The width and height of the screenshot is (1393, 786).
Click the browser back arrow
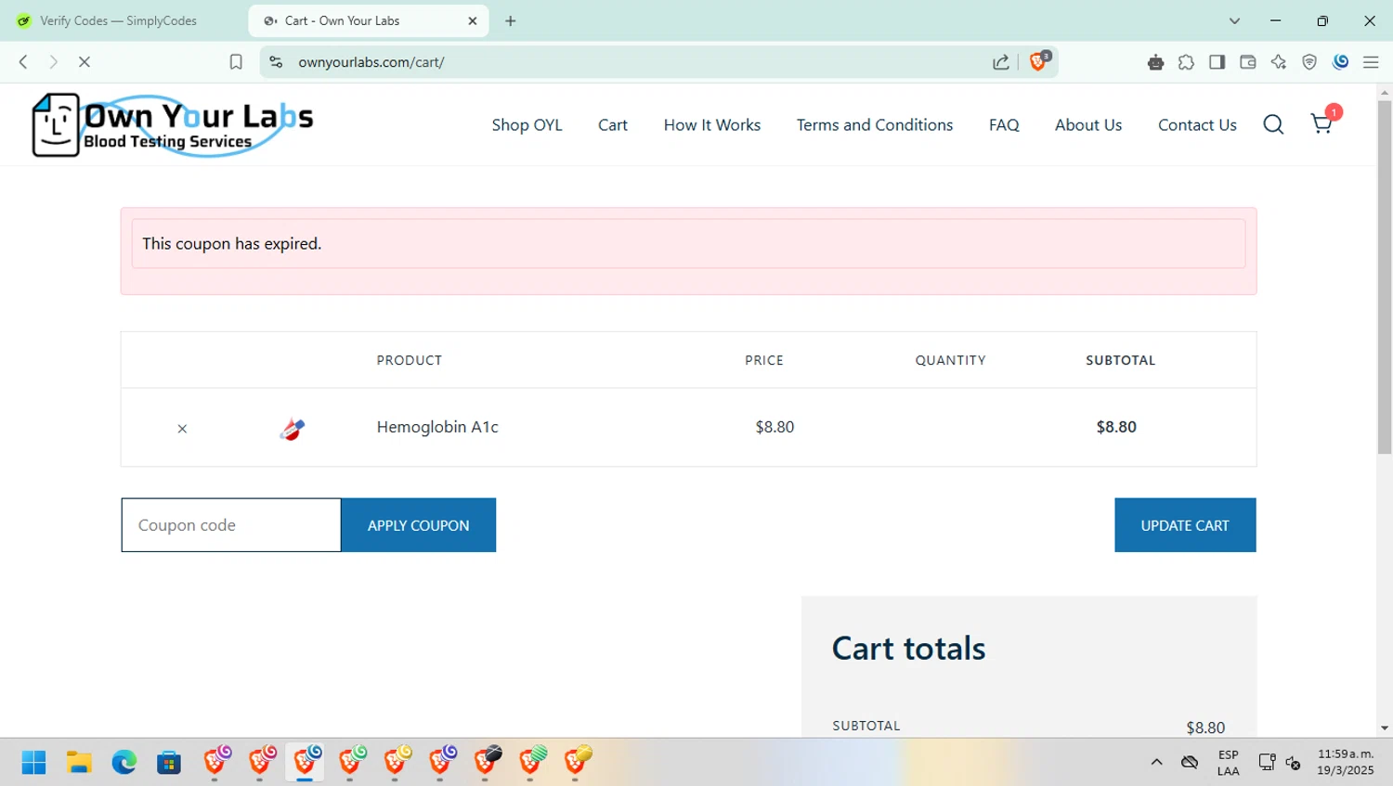(23, 62)
